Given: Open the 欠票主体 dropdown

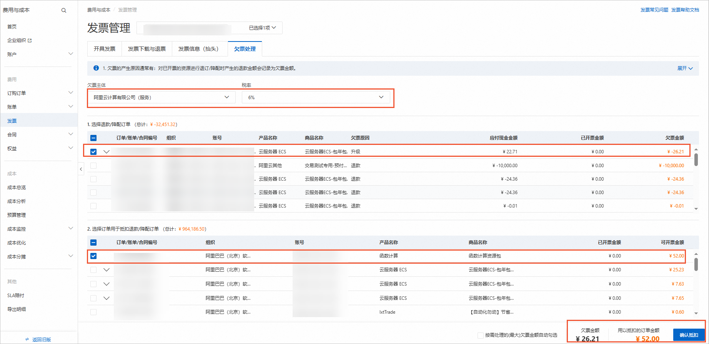Looking at the screenshot, I should (161, 97).
